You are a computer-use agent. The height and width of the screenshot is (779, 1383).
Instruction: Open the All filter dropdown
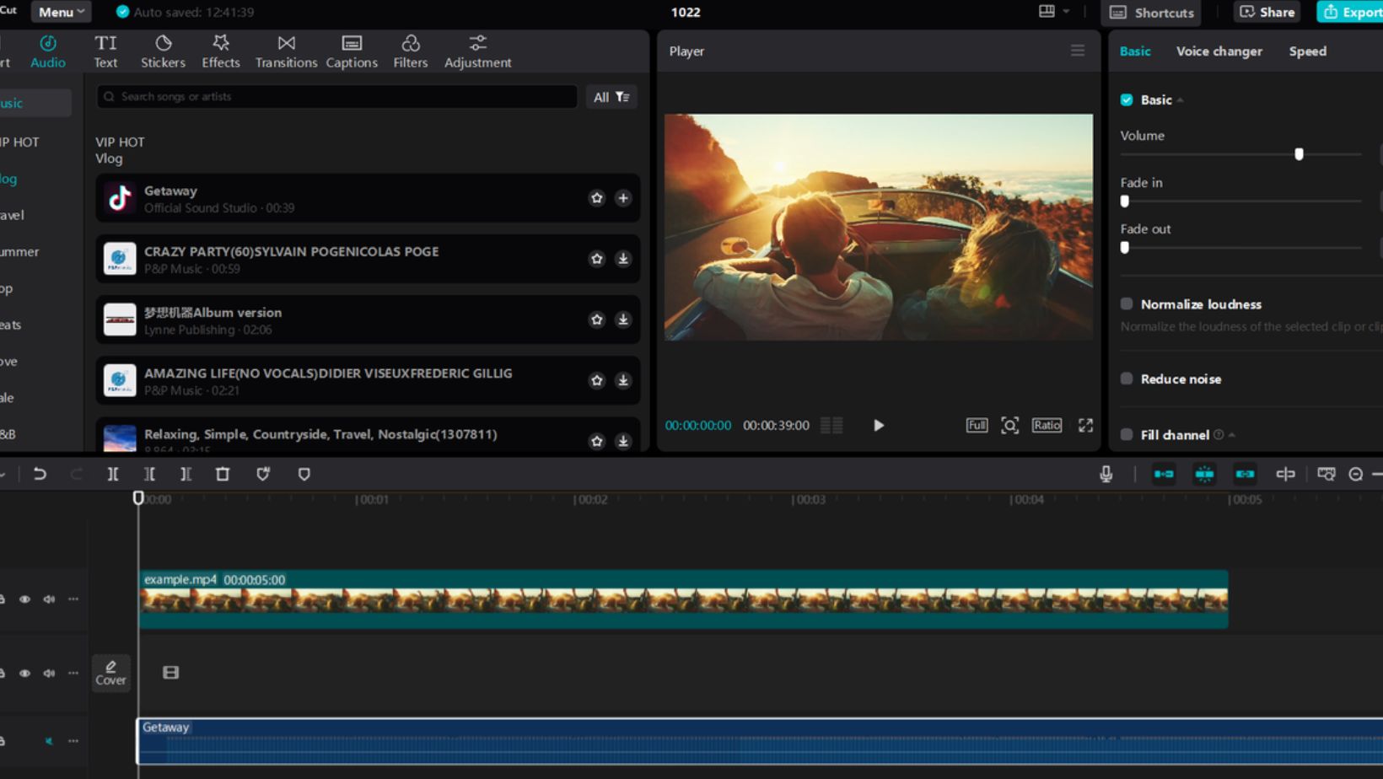(x=611, y=97)
